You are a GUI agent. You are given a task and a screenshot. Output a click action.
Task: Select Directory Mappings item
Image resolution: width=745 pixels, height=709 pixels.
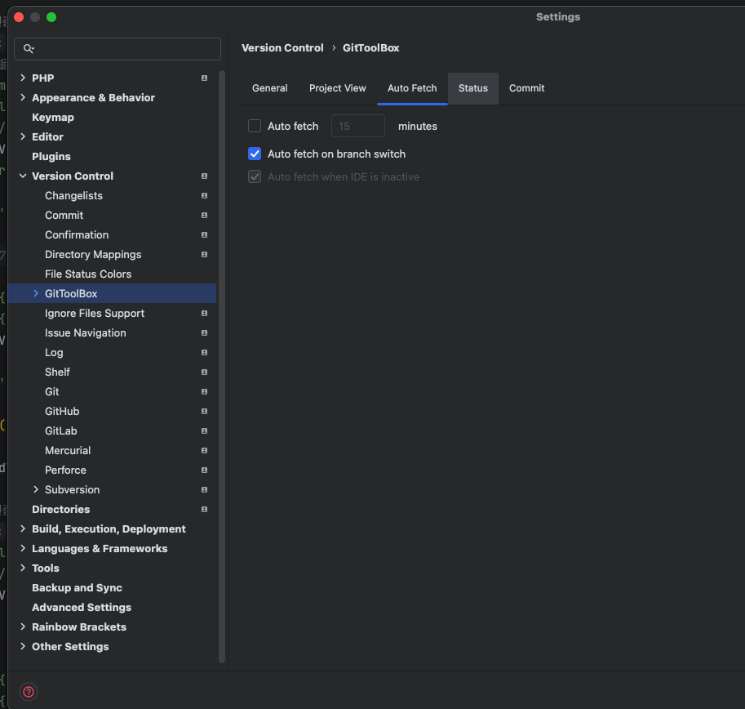click(93, 254)
